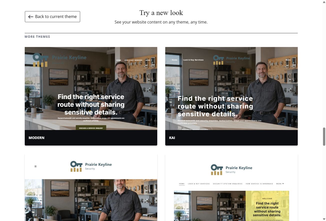Choose the Kai theme label bar
Viewport: 326px width, 221px height.
(231, 138)
